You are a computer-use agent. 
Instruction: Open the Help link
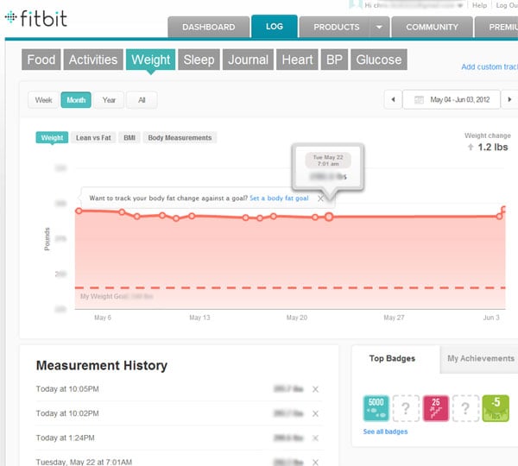click(479, 5)
